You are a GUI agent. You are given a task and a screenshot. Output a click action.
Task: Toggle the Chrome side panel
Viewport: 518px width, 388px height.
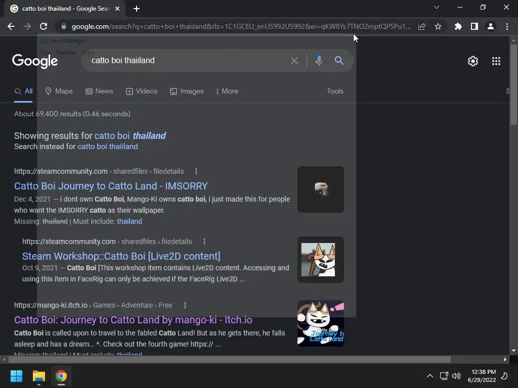click(474, 26)
